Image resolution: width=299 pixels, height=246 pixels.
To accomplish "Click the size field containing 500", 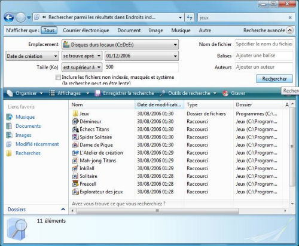I will [x=142, y=67].
